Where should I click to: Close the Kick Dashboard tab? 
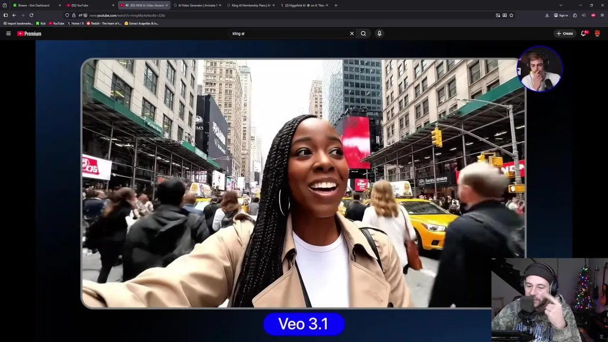[x=60, y=5]
